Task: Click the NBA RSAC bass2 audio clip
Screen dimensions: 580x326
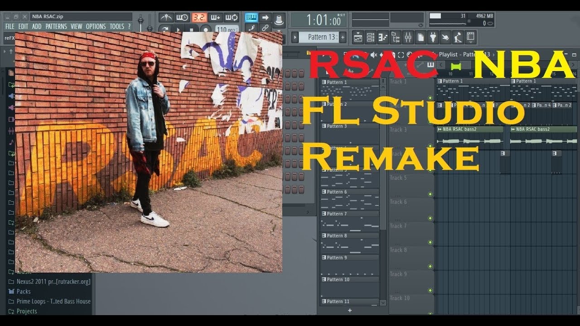Action: click(470, 137)
